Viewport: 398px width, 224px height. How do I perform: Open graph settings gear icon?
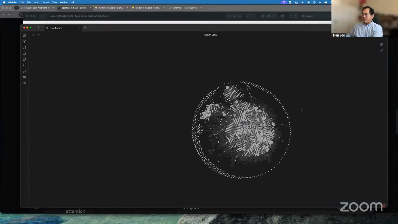click(x=381, y=44)
